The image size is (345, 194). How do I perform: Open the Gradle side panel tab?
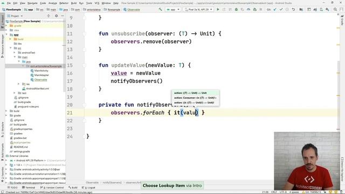click(342, 20)
